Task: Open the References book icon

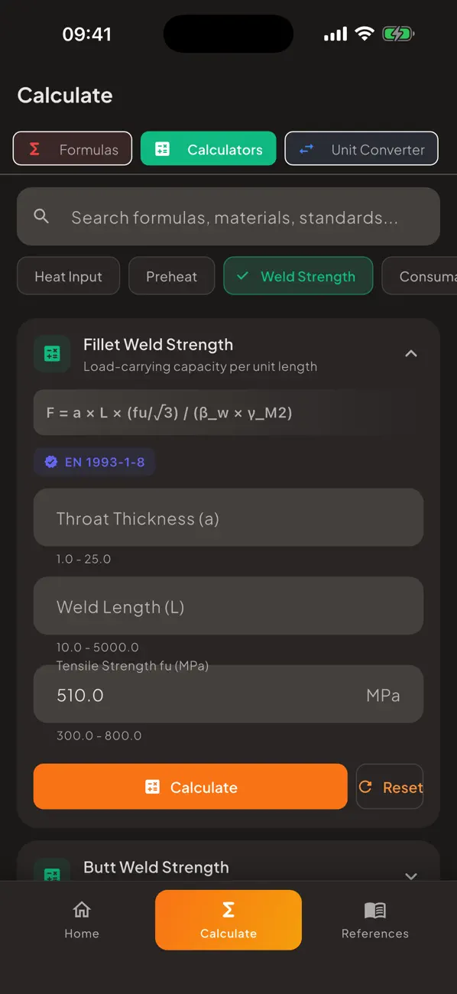Action: point(374,911)
